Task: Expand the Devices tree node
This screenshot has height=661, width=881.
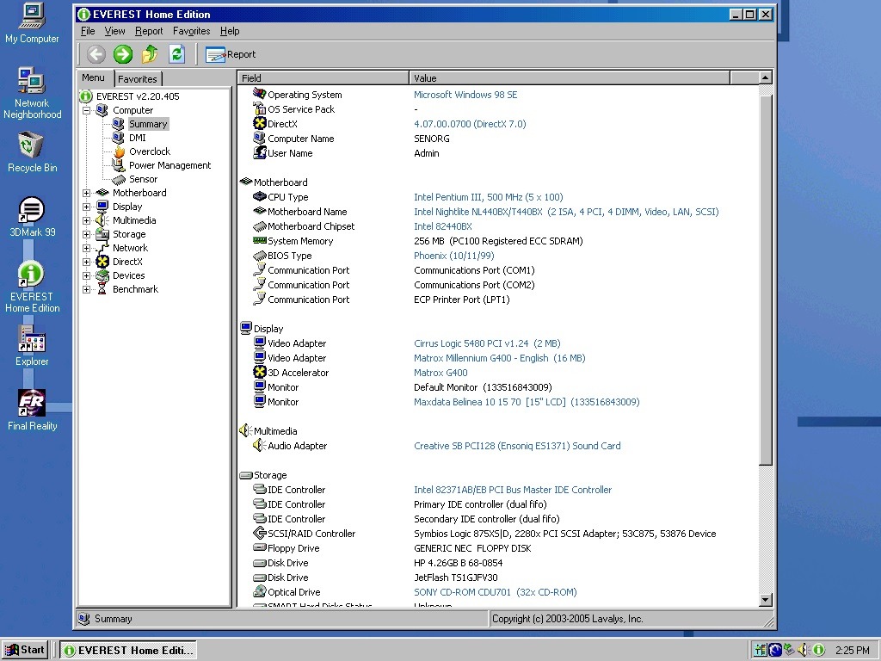Action: coord(87,275)
